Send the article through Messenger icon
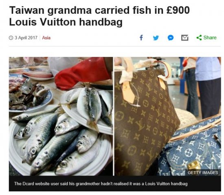 pyautogui.click(x=170, y=38)
